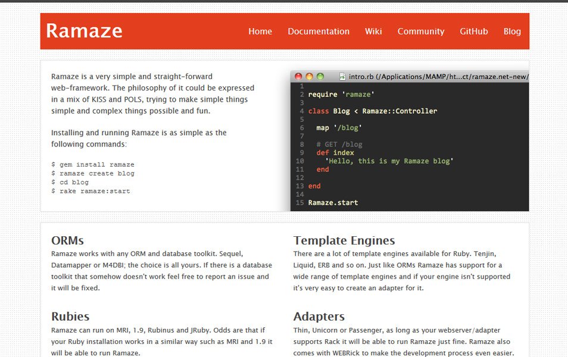
Task: Visit the Wiki link
Action: 373,32
